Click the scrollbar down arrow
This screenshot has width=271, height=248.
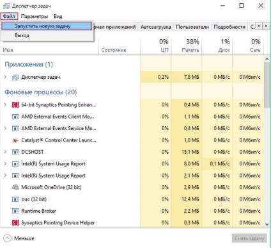[267, 224]
